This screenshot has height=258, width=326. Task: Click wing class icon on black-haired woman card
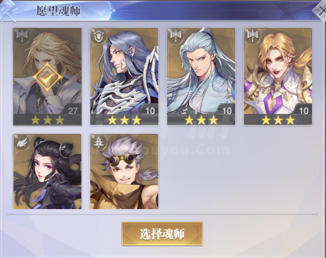[22, 142]
